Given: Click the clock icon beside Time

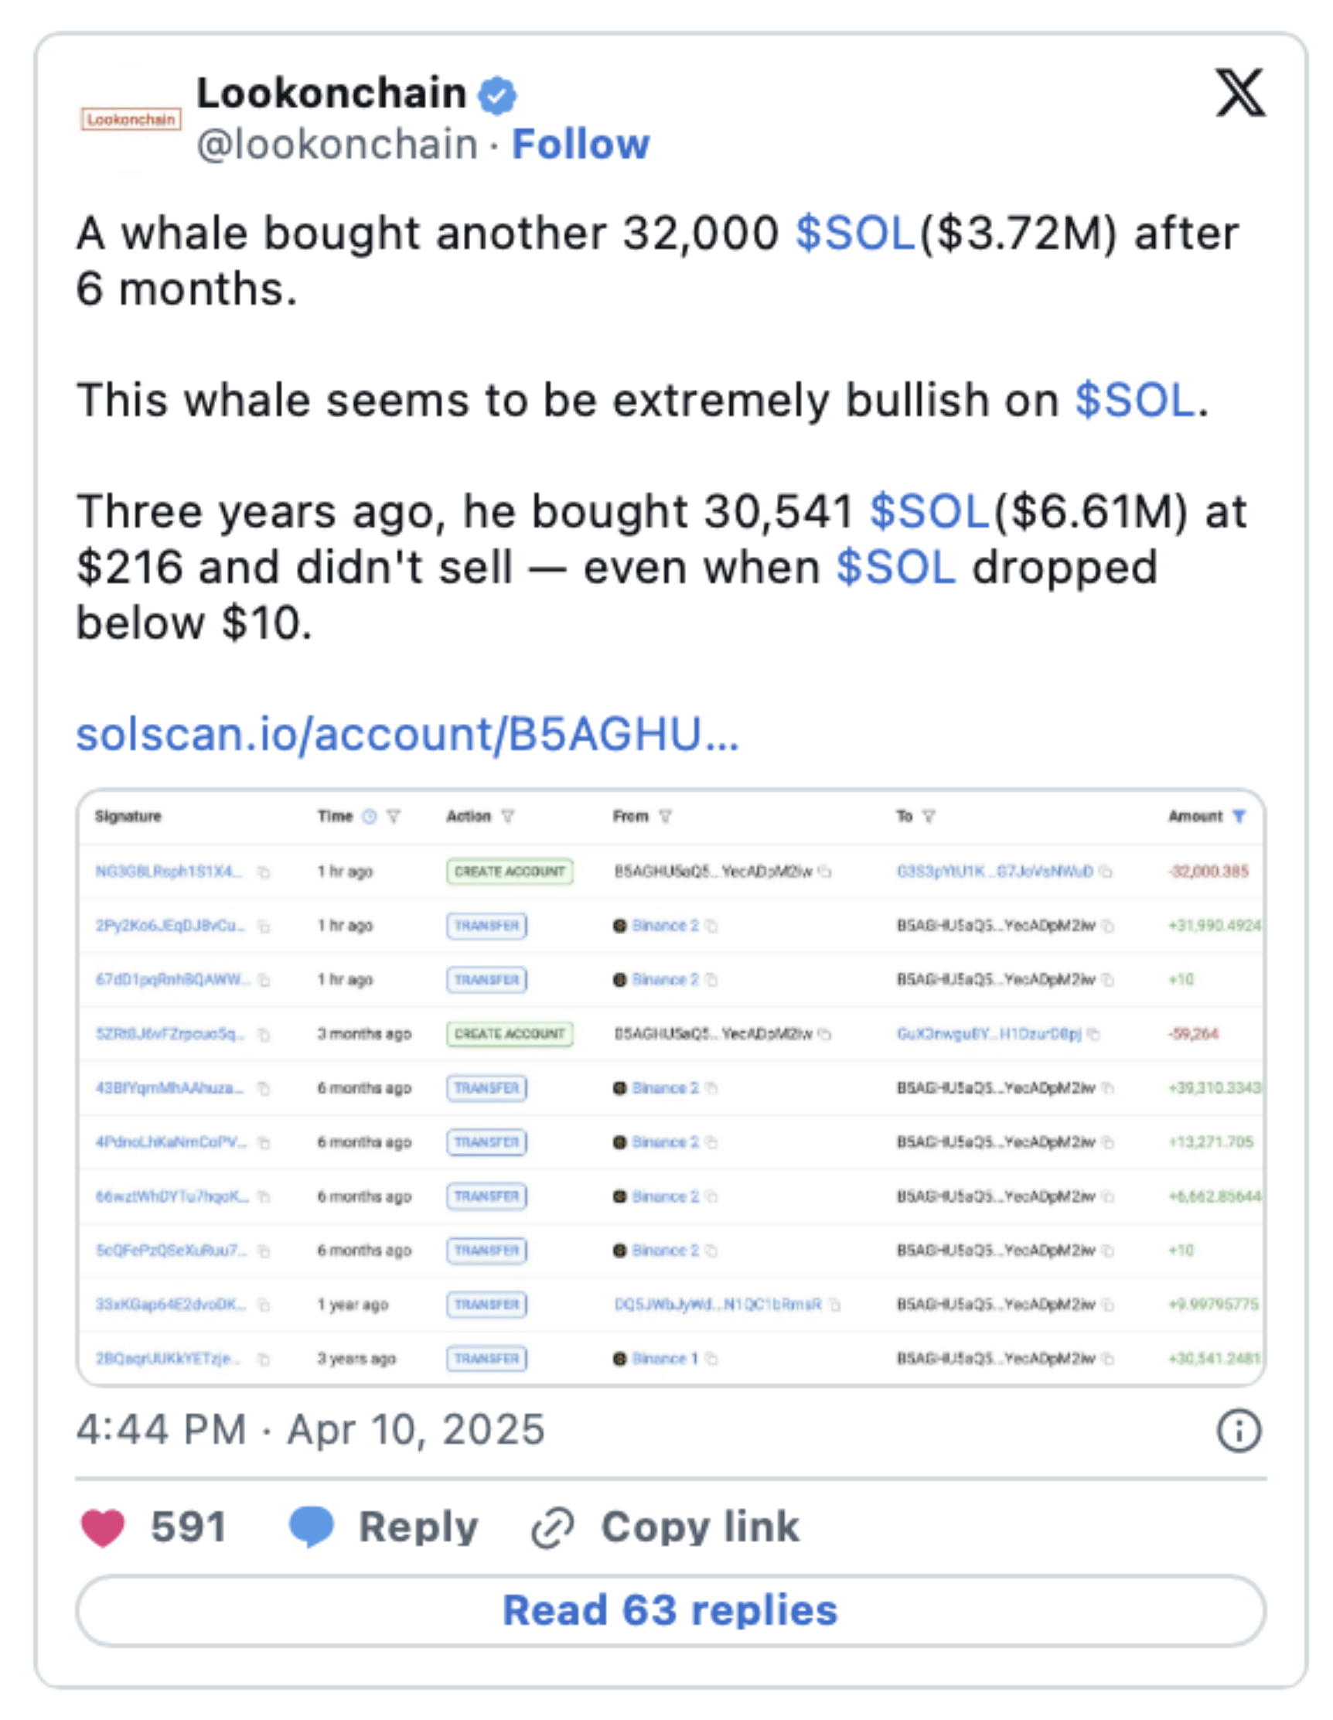Looking at the screenshot, I should point(369,817).
